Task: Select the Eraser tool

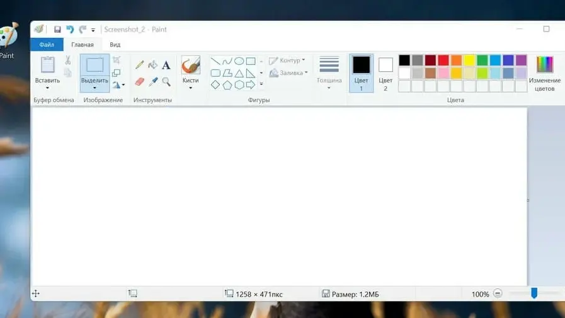Action: [140, 82]
